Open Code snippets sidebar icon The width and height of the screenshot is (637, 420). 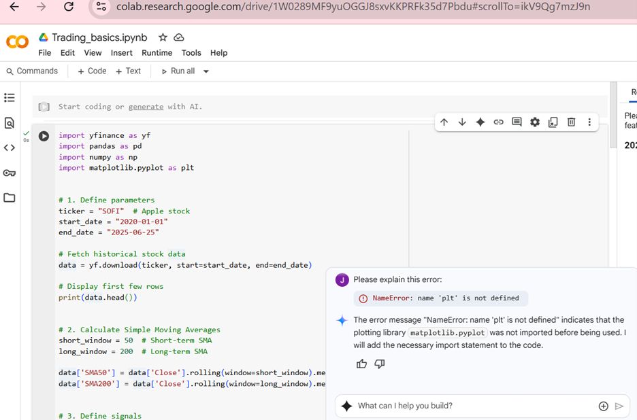[10, 147]
